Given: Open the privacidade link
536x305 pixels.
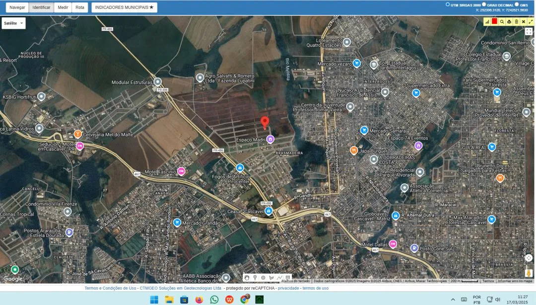Looking at the screenshot, I should tap(288, 288).
